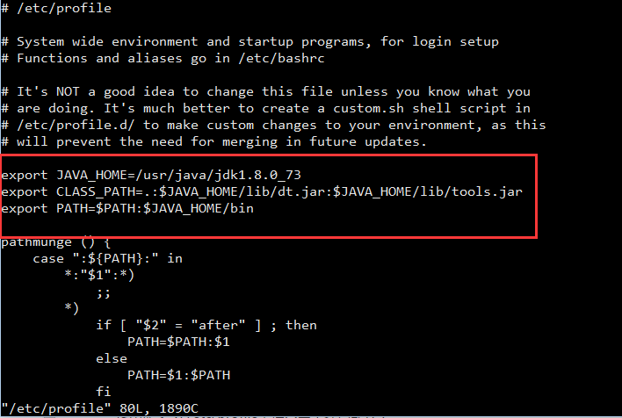This screenshot has width=622, height=418.
Task: Click the "# /etc/profile" comment at top
Action: tap(56, 8)
